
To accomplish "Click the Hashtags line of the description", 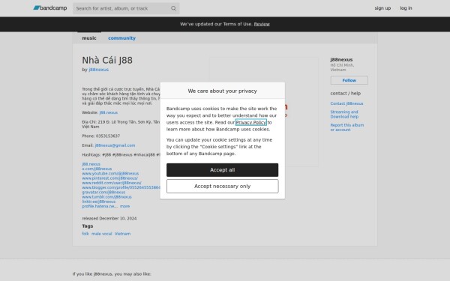I will pyautogui.click(x=121, y=154).
